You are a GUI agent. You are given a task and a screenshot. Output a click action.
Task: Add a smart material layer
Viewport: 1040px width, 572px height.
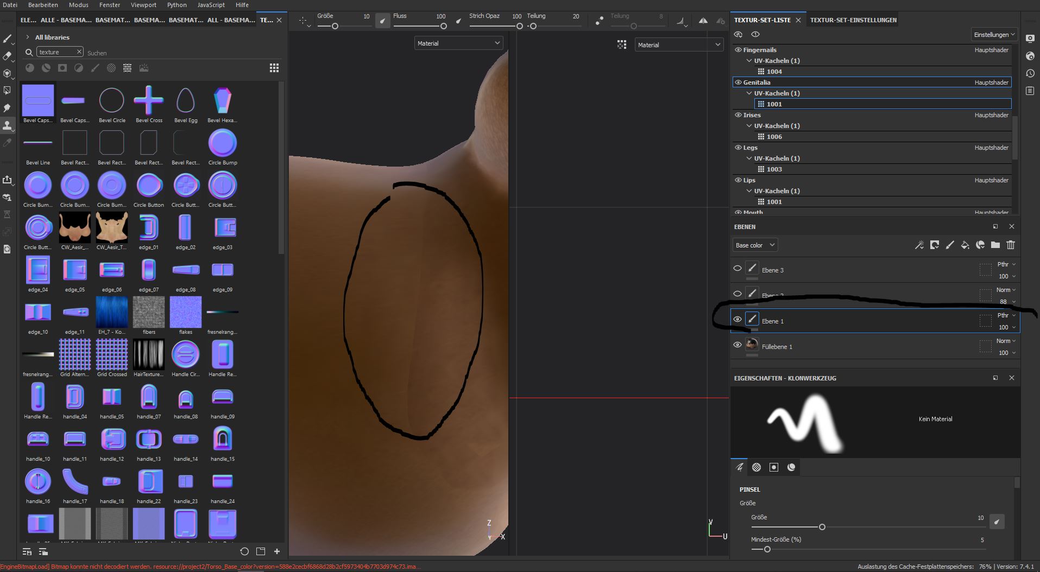pyautogui.click(x=980, y=245)
